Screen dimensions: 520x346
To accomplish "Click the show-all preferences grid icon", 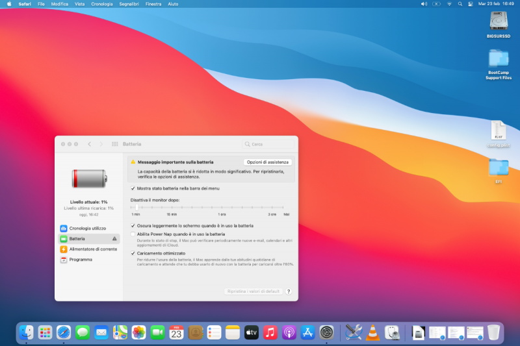I will 115,144.
